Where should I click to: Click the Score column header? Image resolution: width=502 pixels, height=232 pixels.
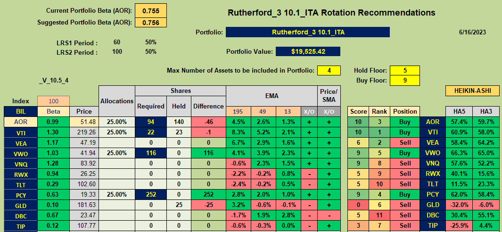tap(358, 111)
